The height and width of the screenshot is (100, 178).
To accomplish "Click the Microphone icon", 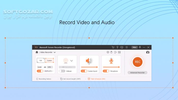I will point(111,61).
